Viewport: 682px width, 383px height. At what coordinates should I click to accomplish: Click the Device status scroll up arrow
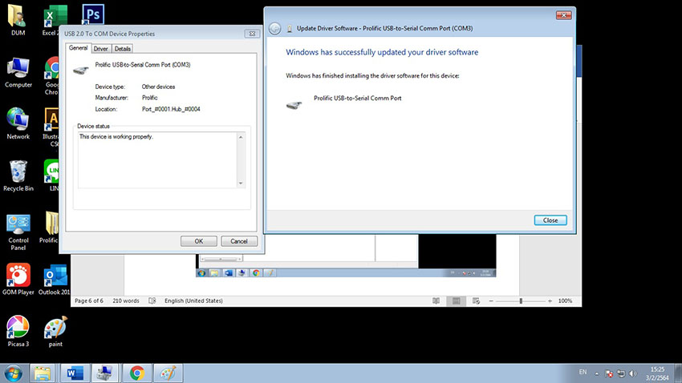click(x=241, y=137)
